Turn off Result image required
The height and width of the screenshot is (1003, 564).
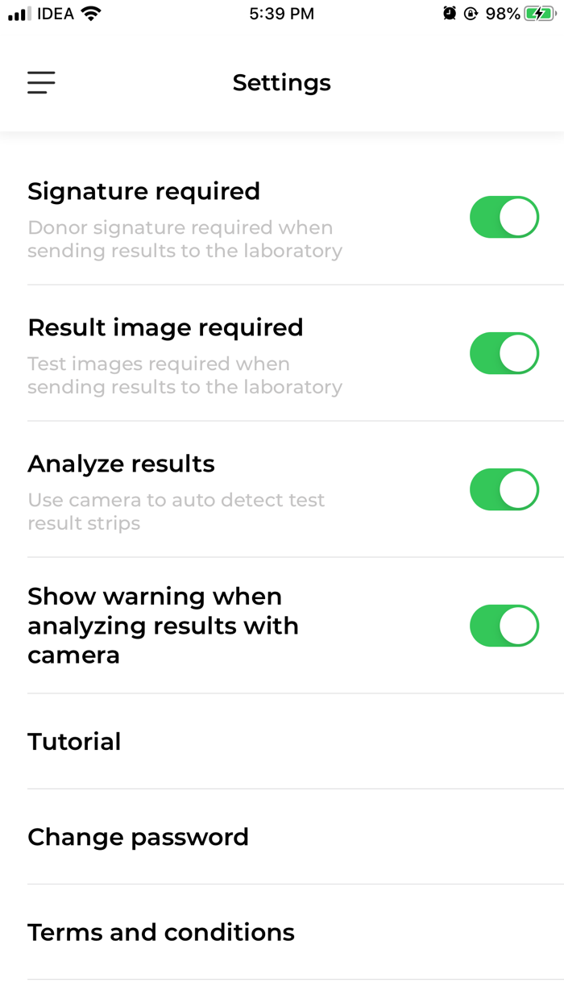click(504, 353)
